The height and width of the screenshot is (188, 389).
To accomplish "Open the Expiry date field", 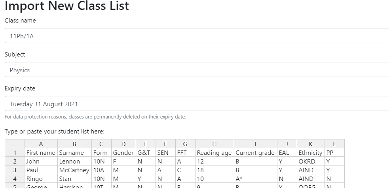I will (197, 104).
